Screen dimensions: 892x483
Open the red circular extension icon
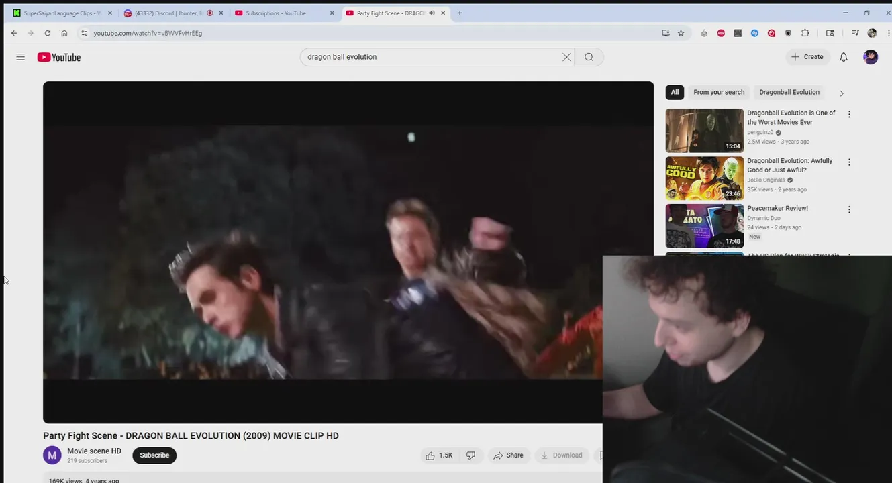pos(771,33)
